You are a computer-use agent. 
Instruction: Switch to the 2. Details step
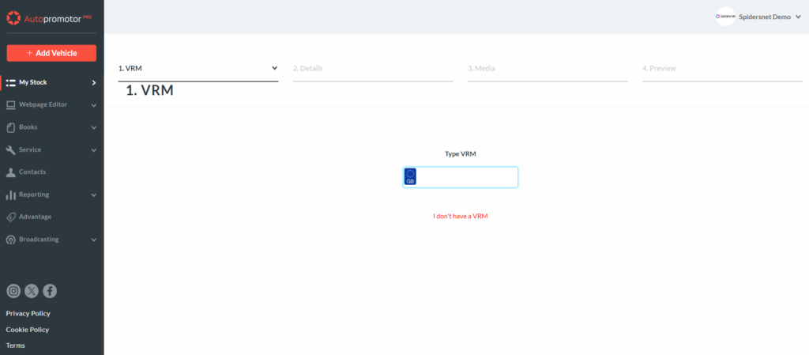tap(308, 68)
